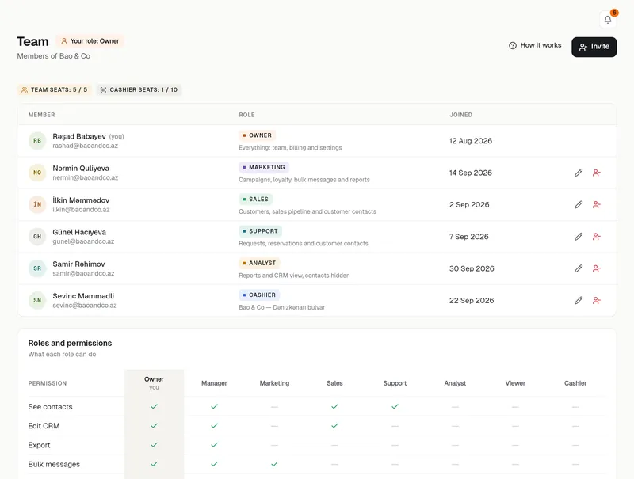Click the Bulk messages permission row label
Image resolution: width=634 pixels, height=479 pixels.
(54, 464)
